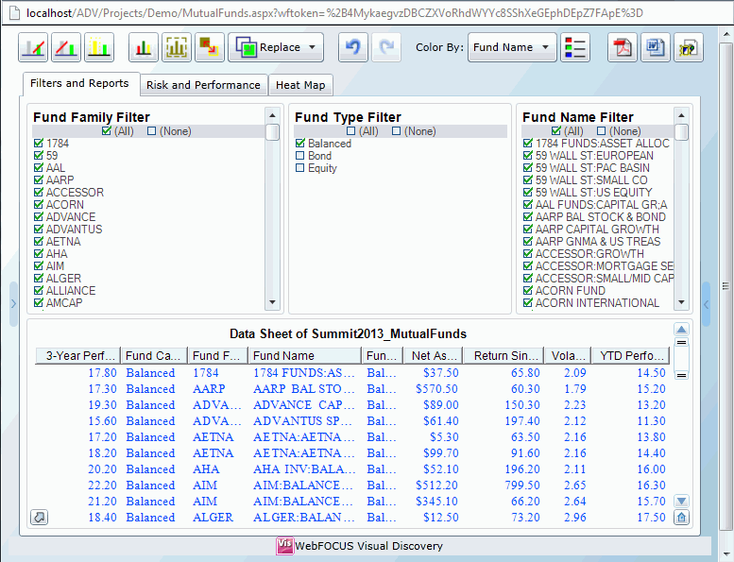Click the Vis logo in footer
Viewport: 734px width, 562px height.
coord(284,545)
